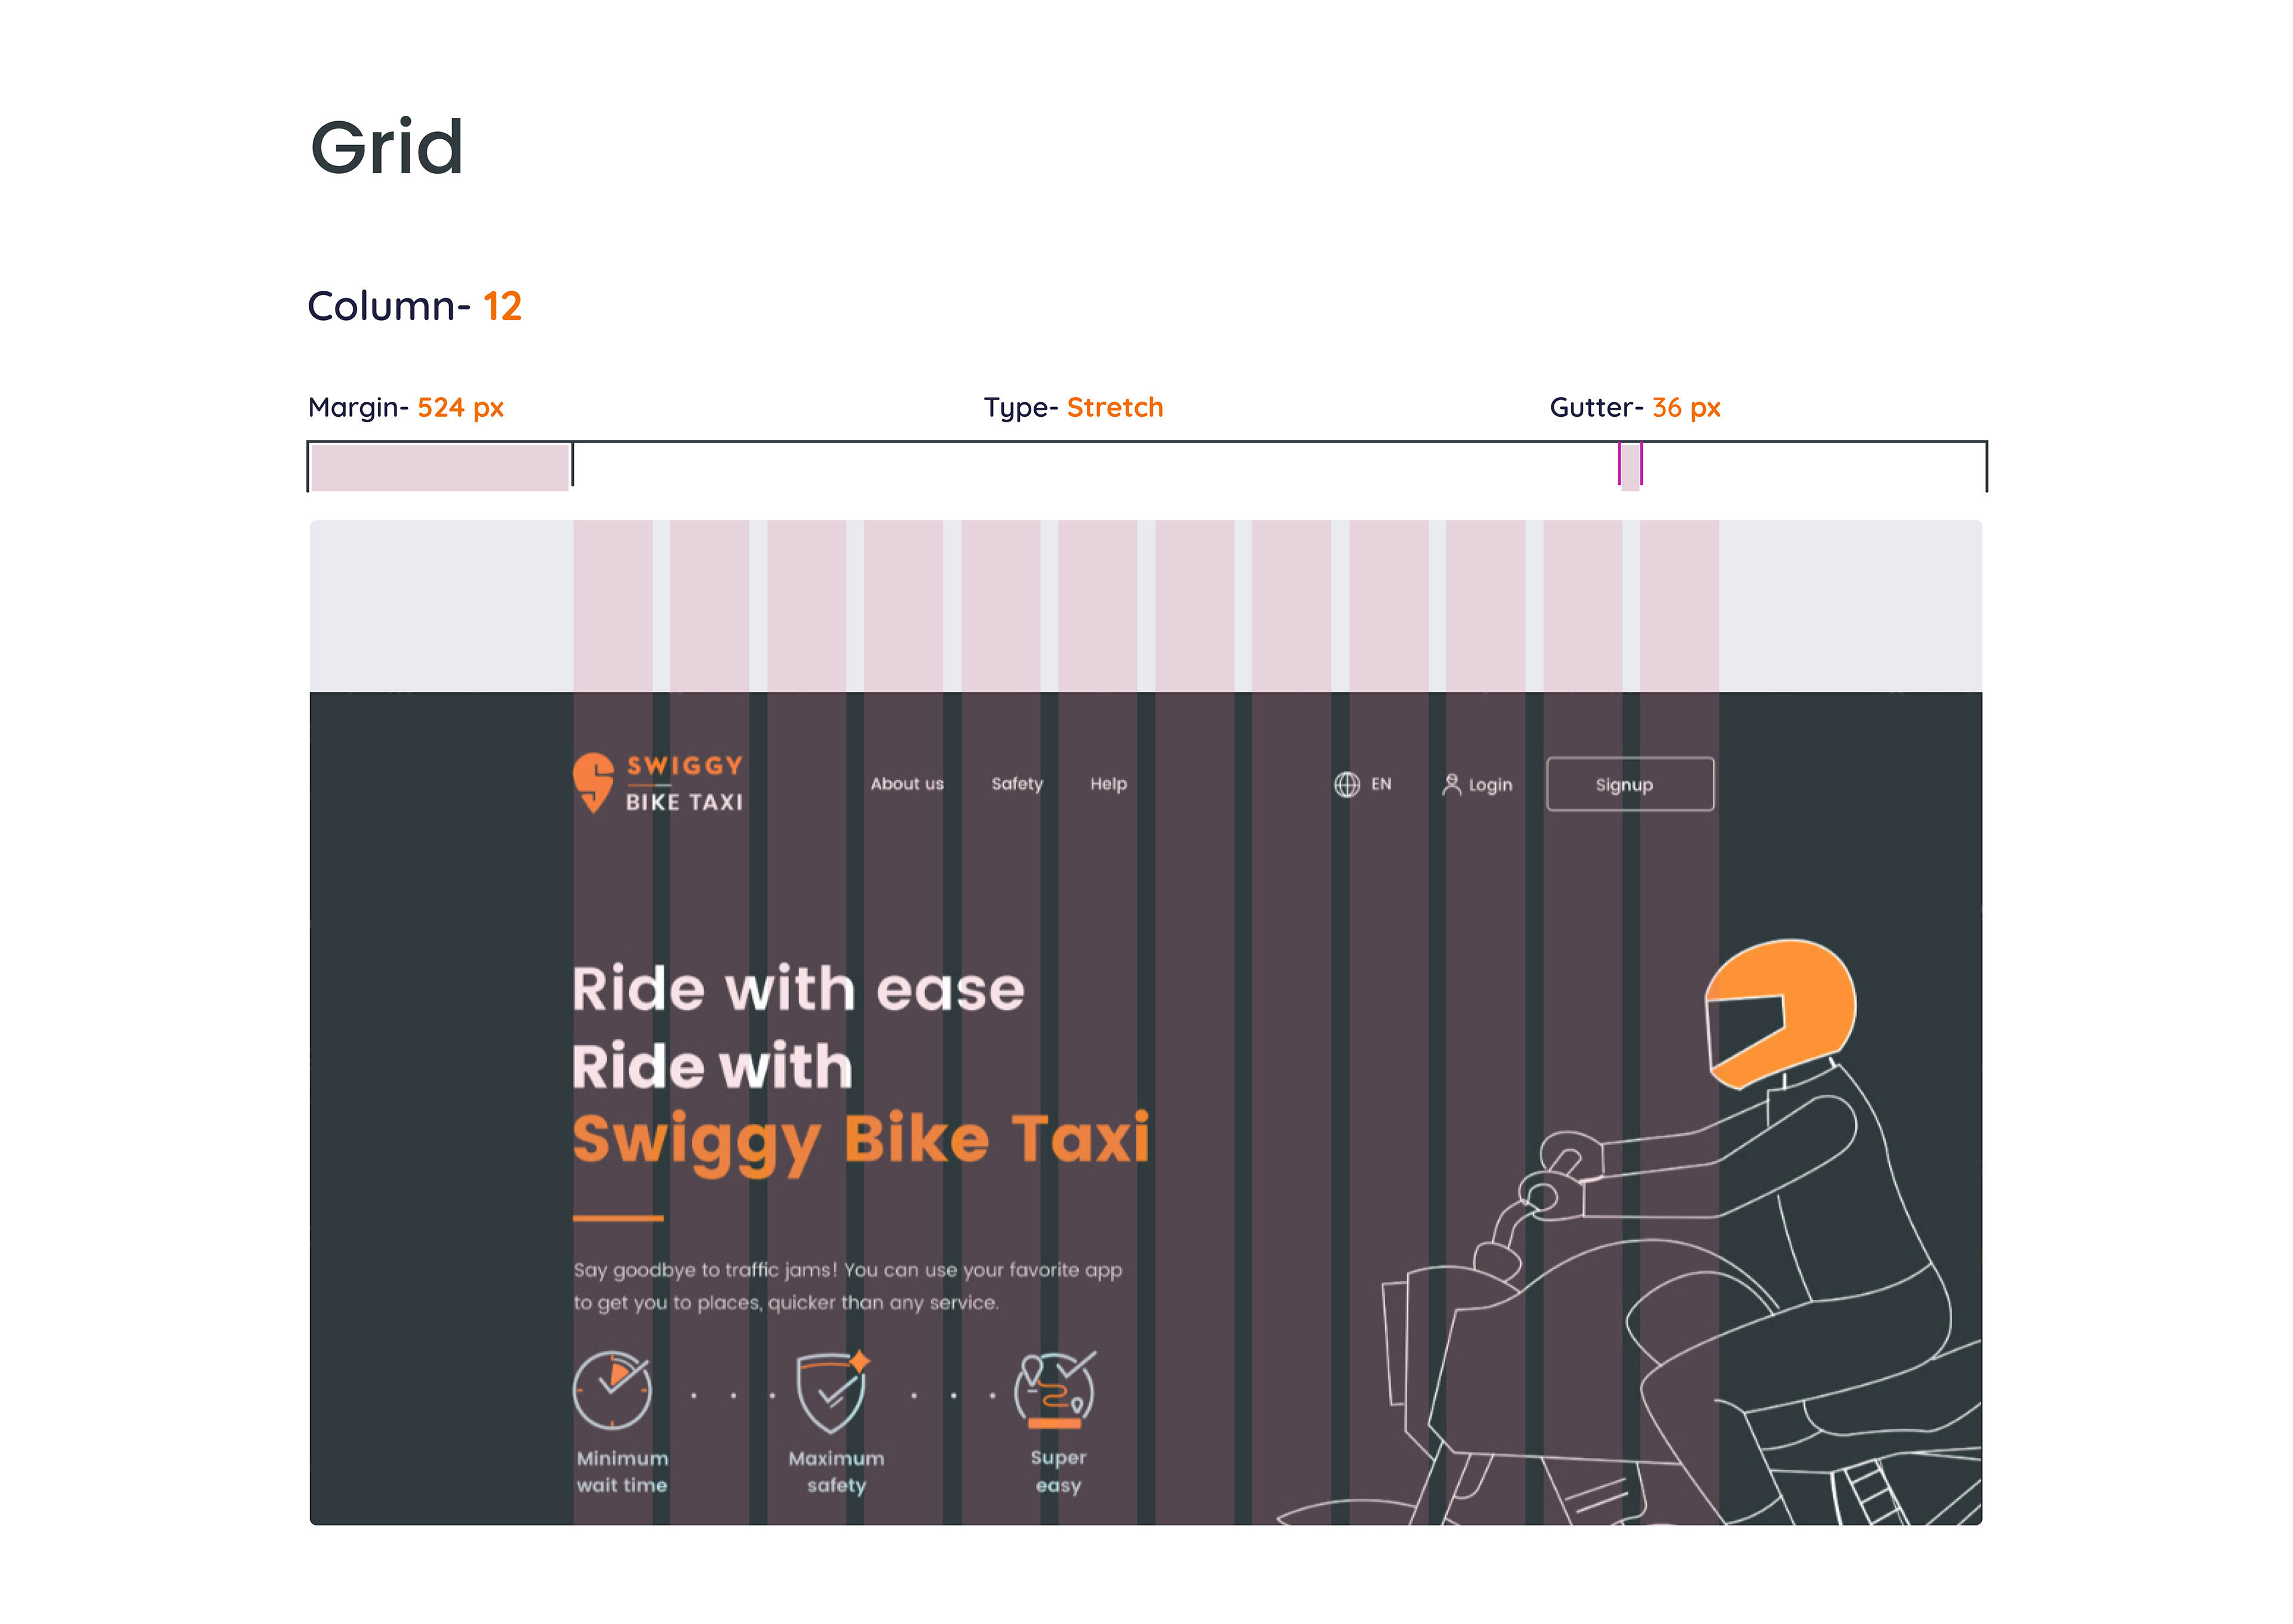The width and height of the screenshot is (2293, 1624).
Task: Click the orange Swiggy Bike Taxi headline
Action: point(860,1139)
